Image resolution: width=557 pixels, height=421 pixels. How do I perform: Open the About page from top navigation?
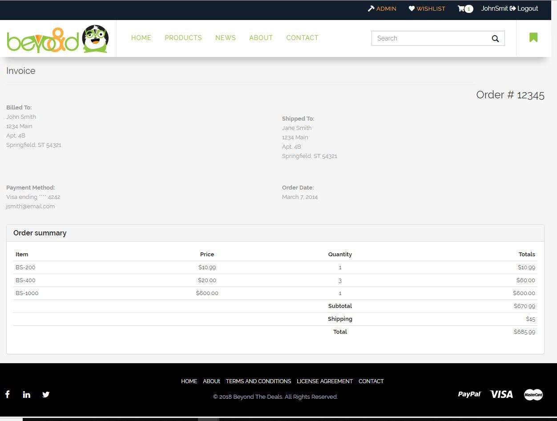click(261, 38)
